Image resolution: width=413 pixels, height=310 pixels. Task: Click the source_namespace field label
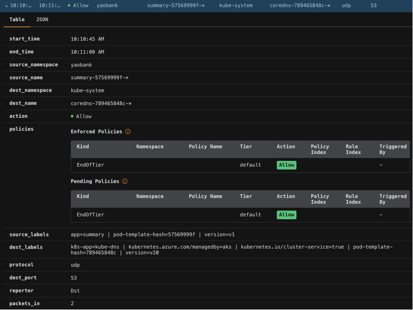coord(34,64)
